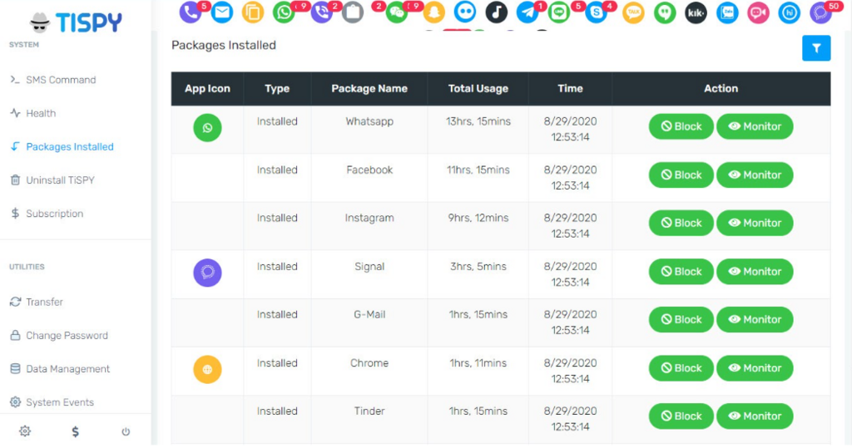Click the Type column header
The image size is (852, 448).
click(x=277, y=88)
